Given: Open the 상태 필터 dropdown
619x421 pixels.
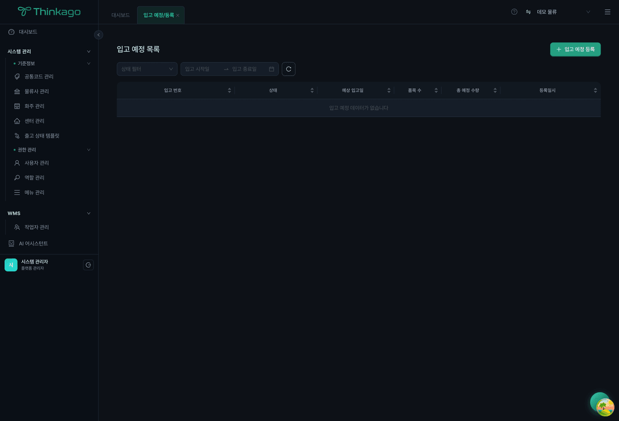Looking at the screenshot, I should click(x=147, y=69).
